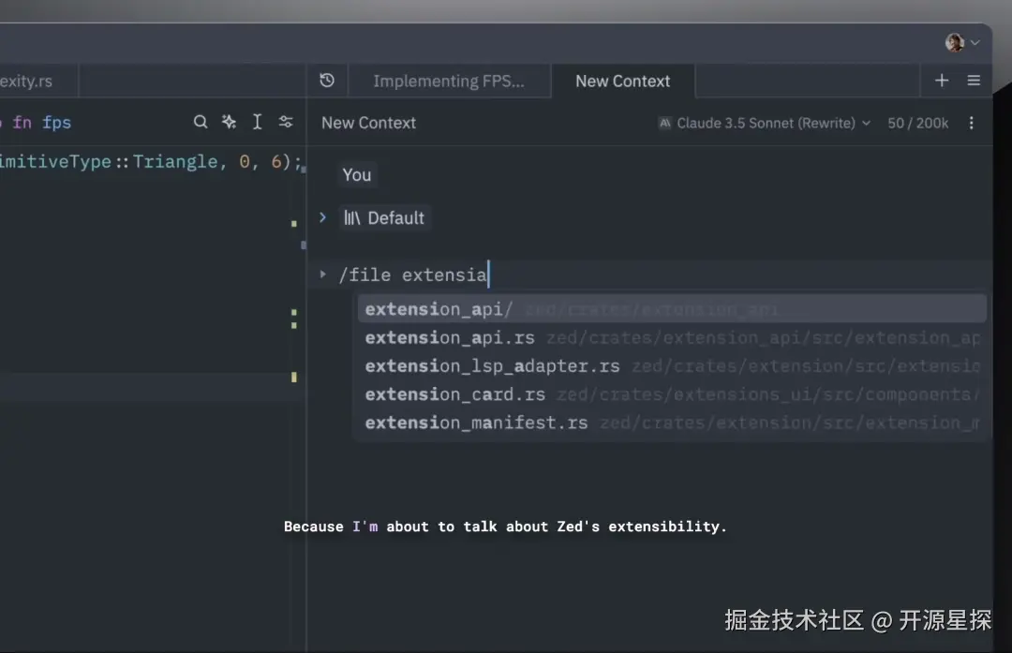
Task: Open the vertical three-dot context menu
Action: click(x=972, y=123)
